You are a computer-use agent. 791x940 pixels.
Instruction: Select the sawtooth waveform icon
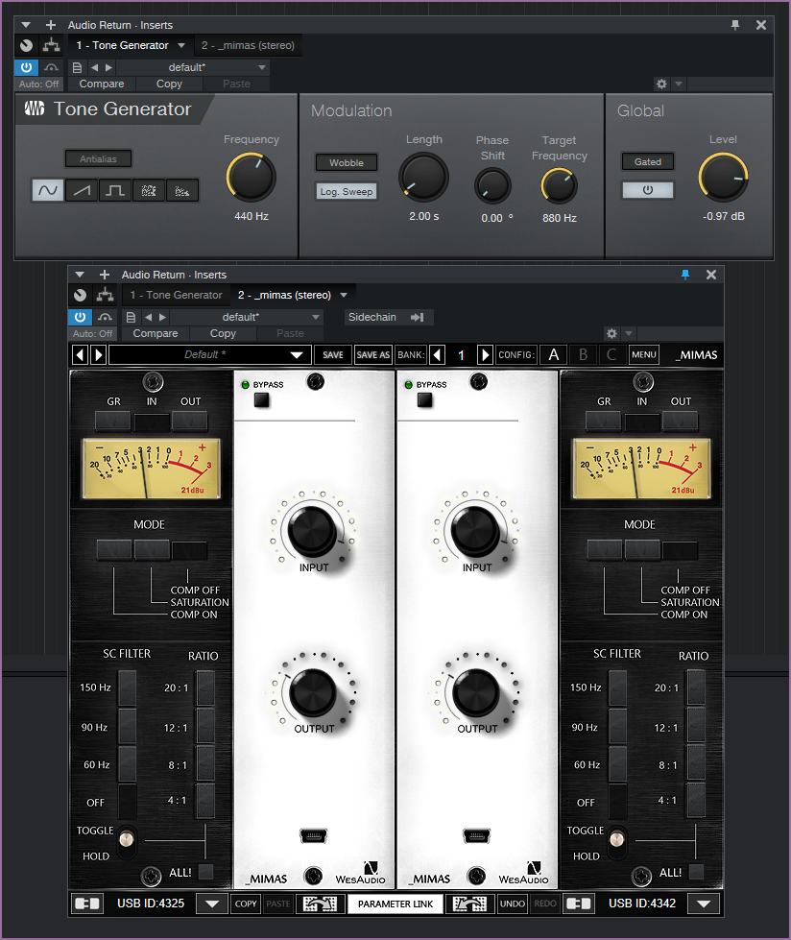(81, 190)
